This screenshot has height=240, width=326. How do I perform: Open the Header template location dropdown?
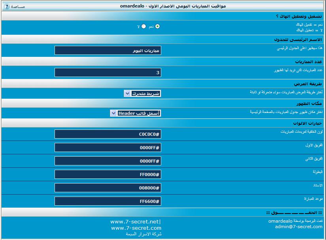[x=136, y=113]
